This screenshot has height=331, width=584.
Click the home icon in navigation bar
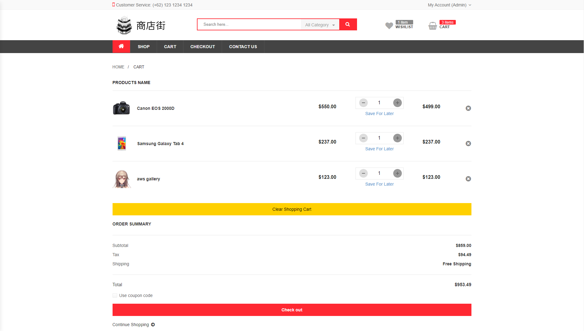coord(121,46)
